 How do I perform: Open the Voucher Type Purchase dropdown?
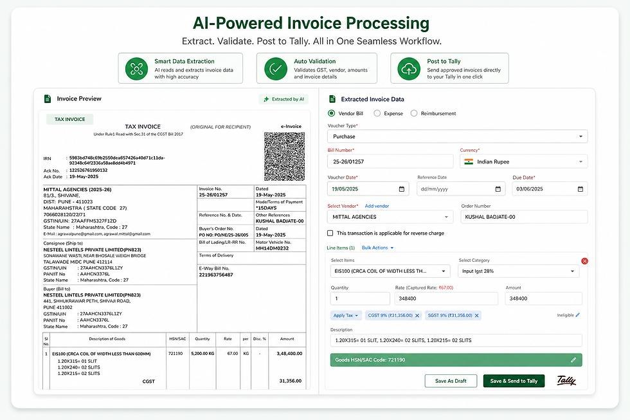tap(457, 136)
